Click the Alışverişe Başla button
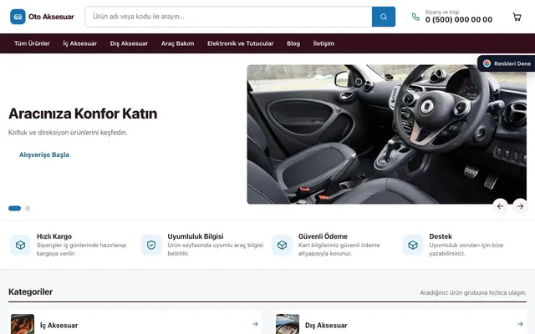Viewport: 535px width, 334px height. pyautogui.click(x=44, y=154)
